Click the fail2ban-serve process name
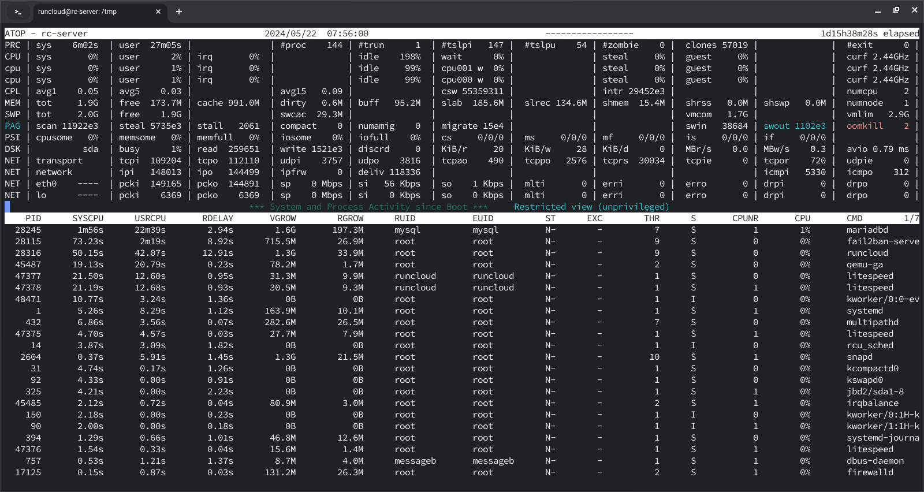The height and width of the screenshot is (492, 924). pos(882,241)
